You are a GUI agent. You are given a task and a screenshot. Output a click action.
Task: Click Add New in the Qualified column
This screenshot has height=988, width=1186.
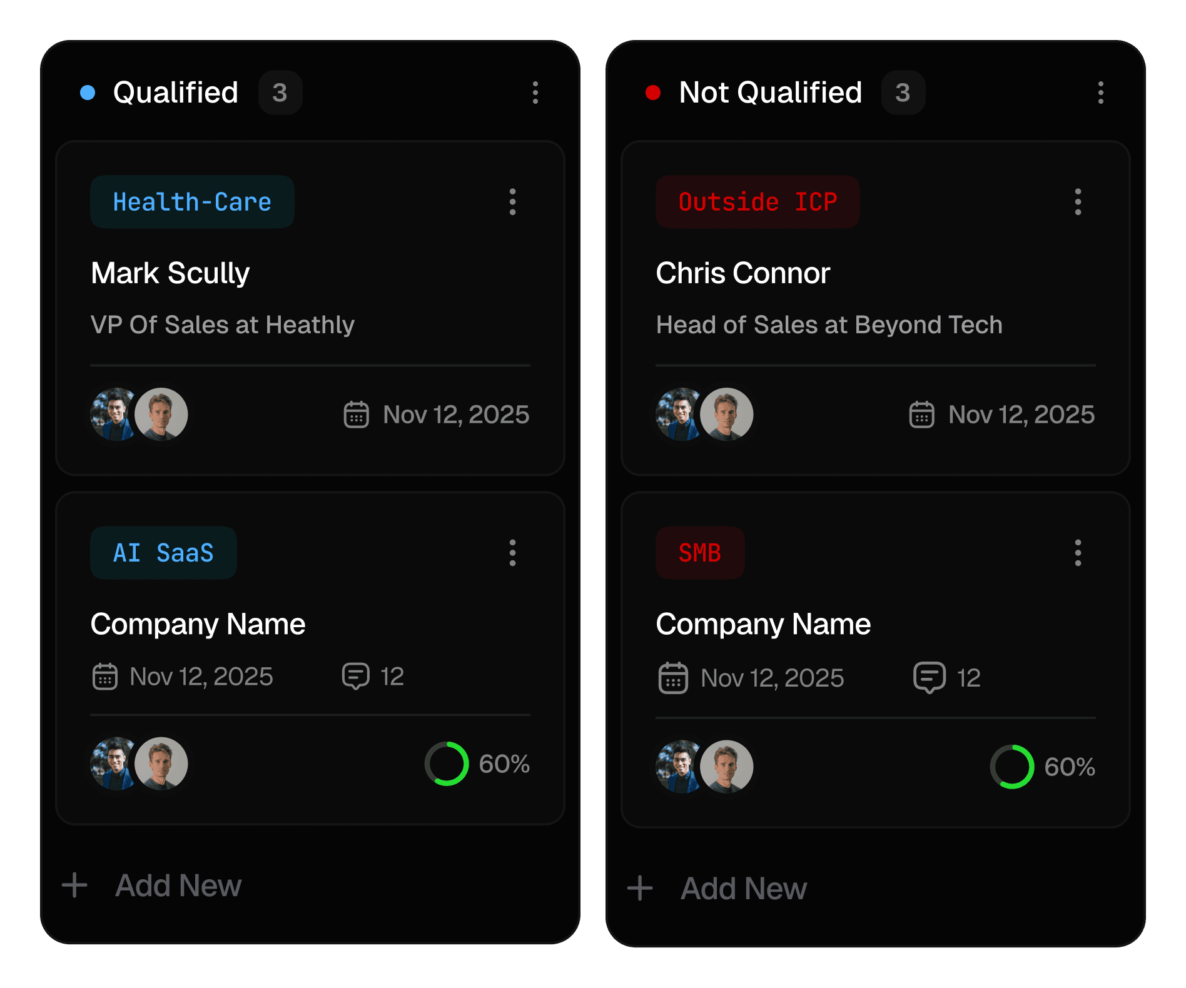(178, 885)
